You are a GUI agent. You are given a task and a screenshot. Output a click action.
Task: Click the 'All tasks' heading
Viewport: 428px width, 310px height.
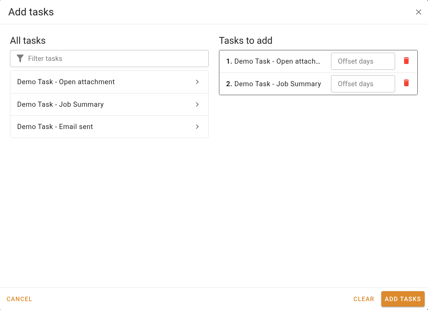click(x=28, y=40)
